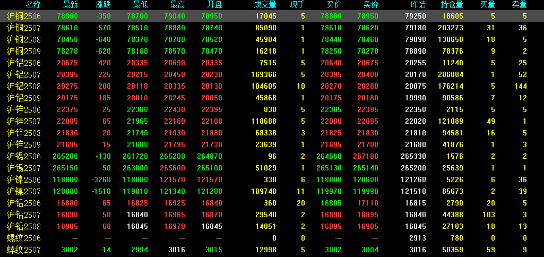This screenshot has width=544, height=257.
Task: Click ask price 267180 in 沪锡2506 row
Action: (366, 156)
